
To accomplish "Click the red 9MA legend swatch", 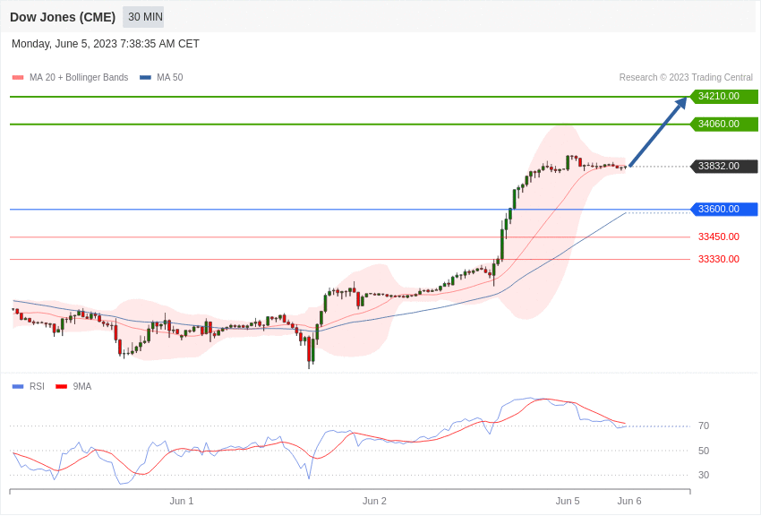I will pos(62,387).
